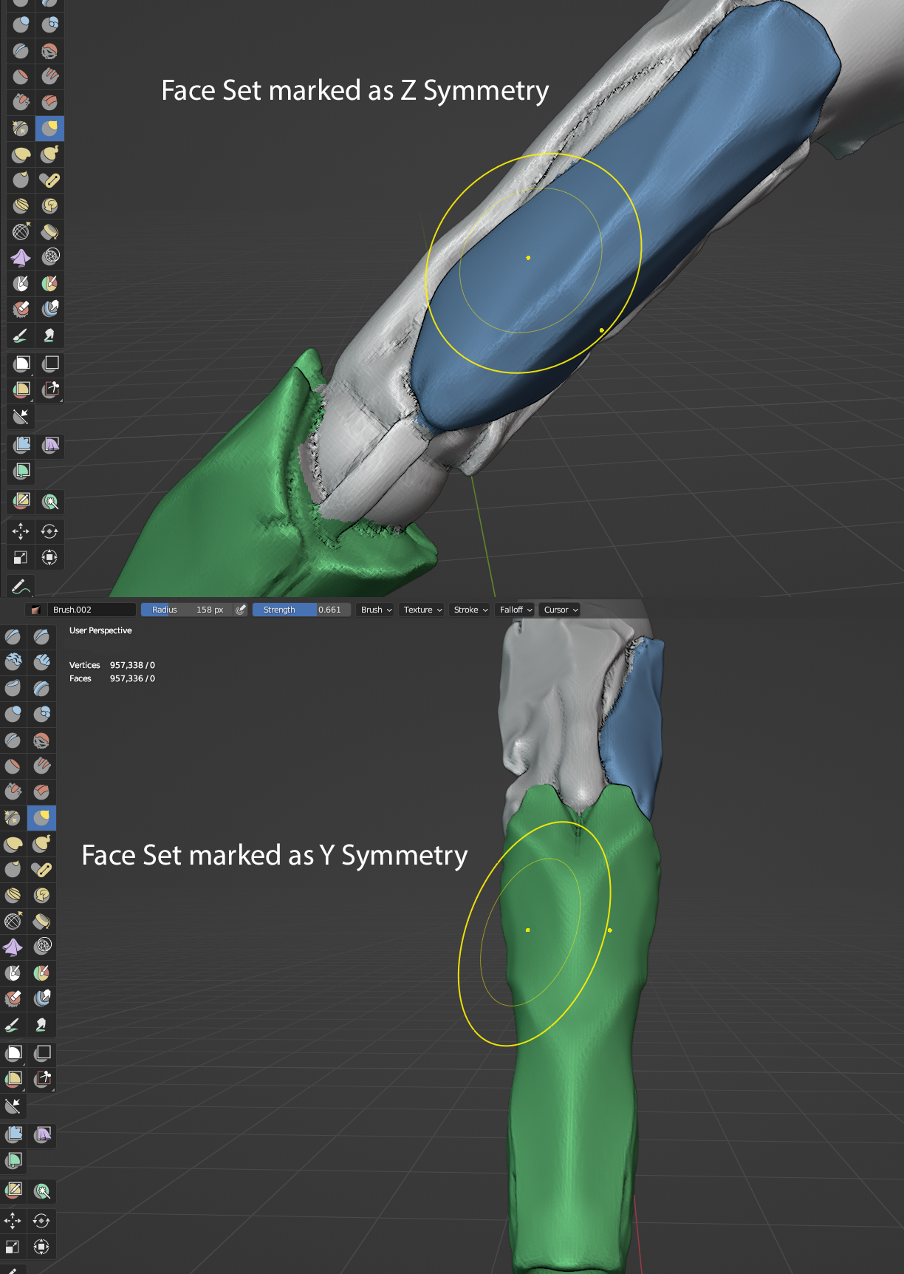This screenshot has height=1274, width=904.
Task: Click the User Perspective label
Action: click(100, 630)
